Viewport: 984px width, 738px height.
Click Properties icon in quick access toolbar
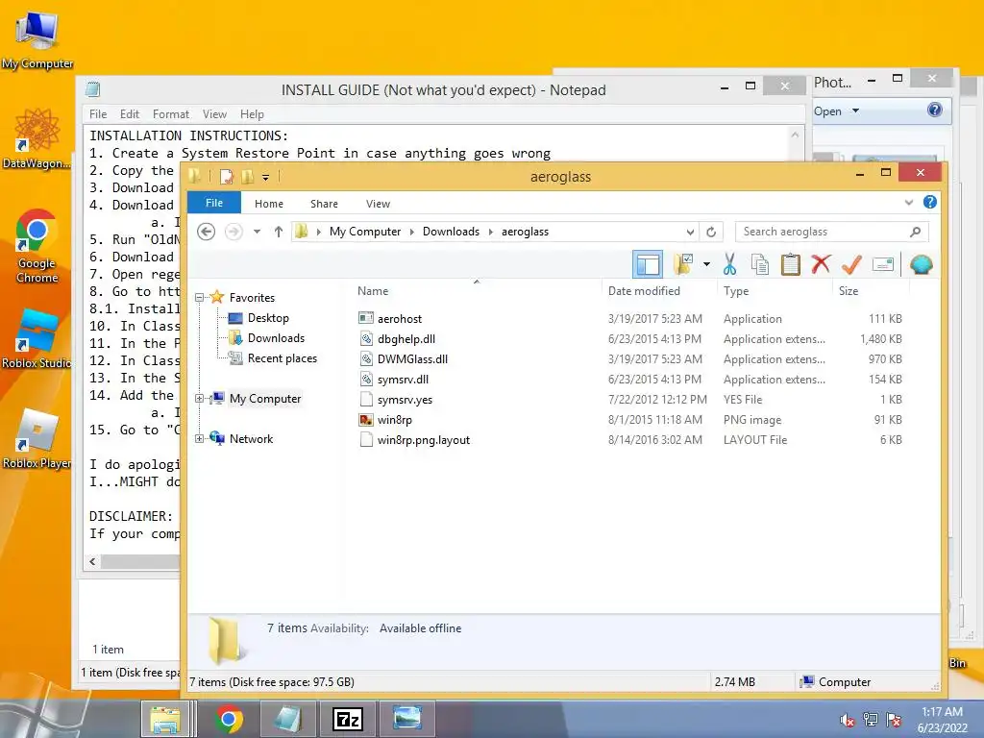(226, 177)
